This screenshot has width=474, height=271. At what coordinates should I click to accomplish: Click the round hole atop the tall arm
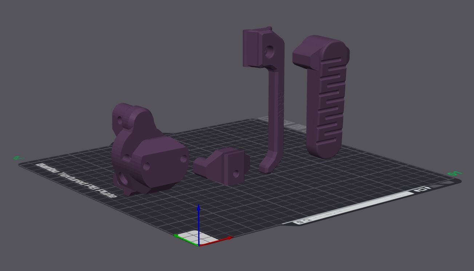pyautogui.click(x=270, y=52)
